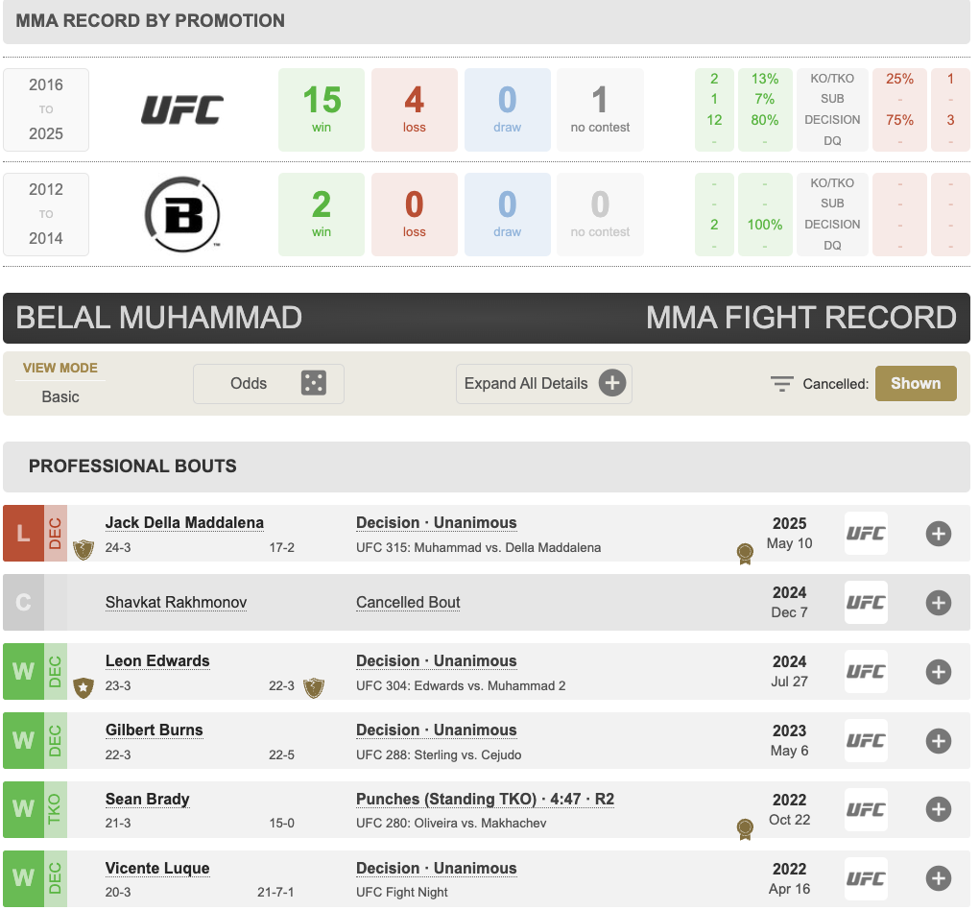Click UFC logo on the Rakhmonov cancelled bout
Viewport: 979px width, 910px height.
[x=866, y=603]
